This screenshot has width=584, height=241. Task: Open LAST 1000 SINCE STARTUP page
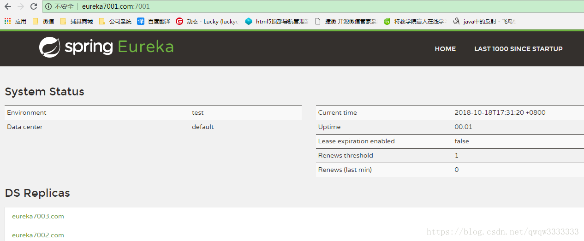pyautogui.click(x=518, y=49)
